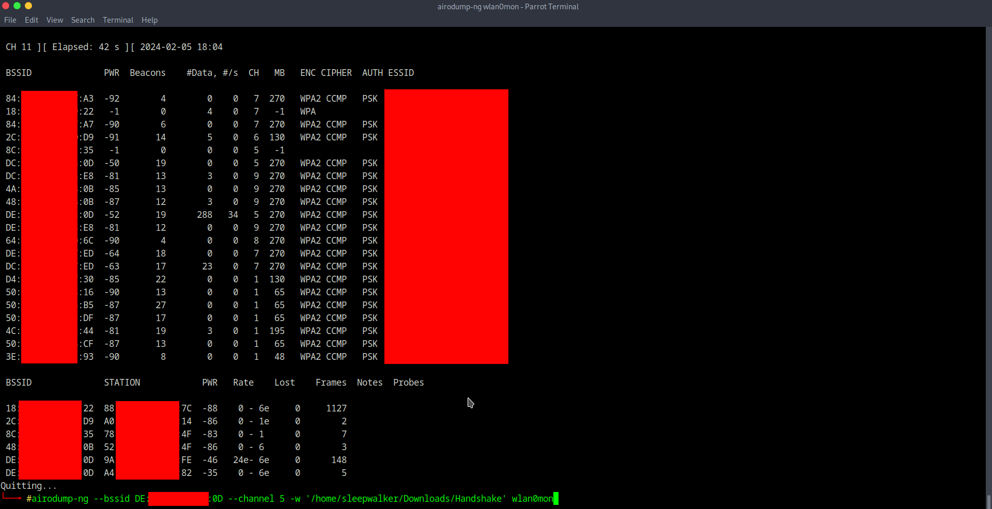
Task: Open the File menu
Action: tap(10, 20)
